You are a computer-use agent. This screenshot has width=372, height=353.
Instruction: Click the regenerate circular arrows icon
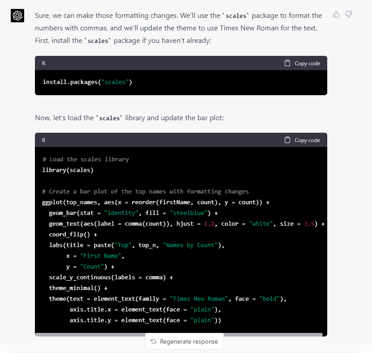(x=154, y=341)
